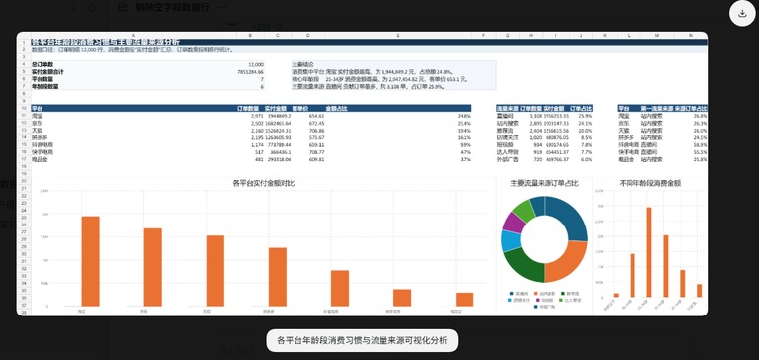Click the tallest bar for 淘宝 in platform chart
The image size is (759, 360).
pos(91,261)
